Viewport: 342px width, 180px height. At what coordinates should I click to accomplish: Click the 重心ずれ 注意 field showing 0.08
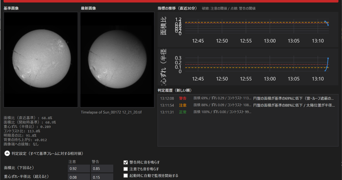79,177
